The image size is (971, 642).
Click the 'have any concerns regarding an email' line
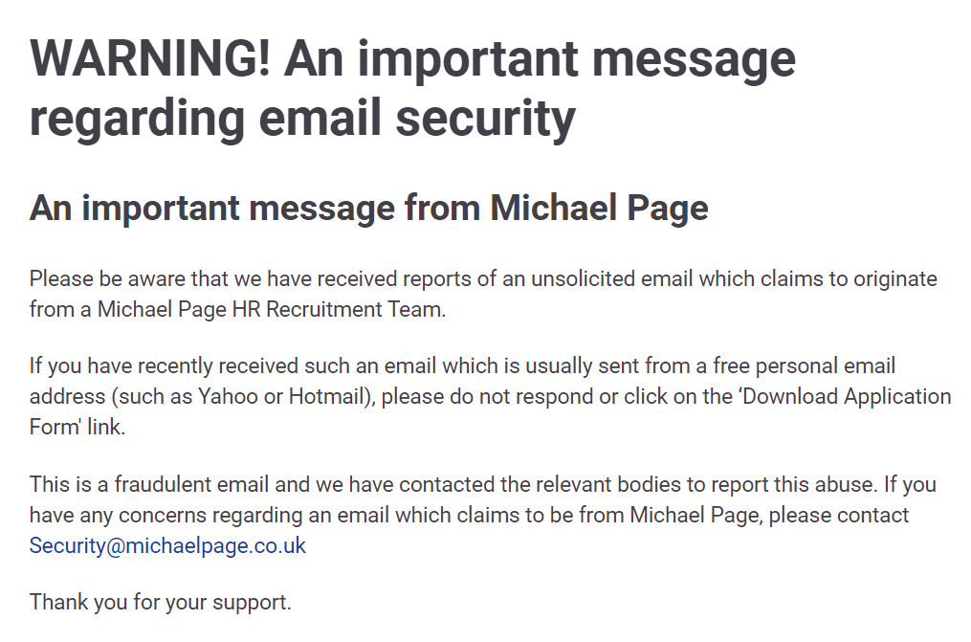coord(469,515)
